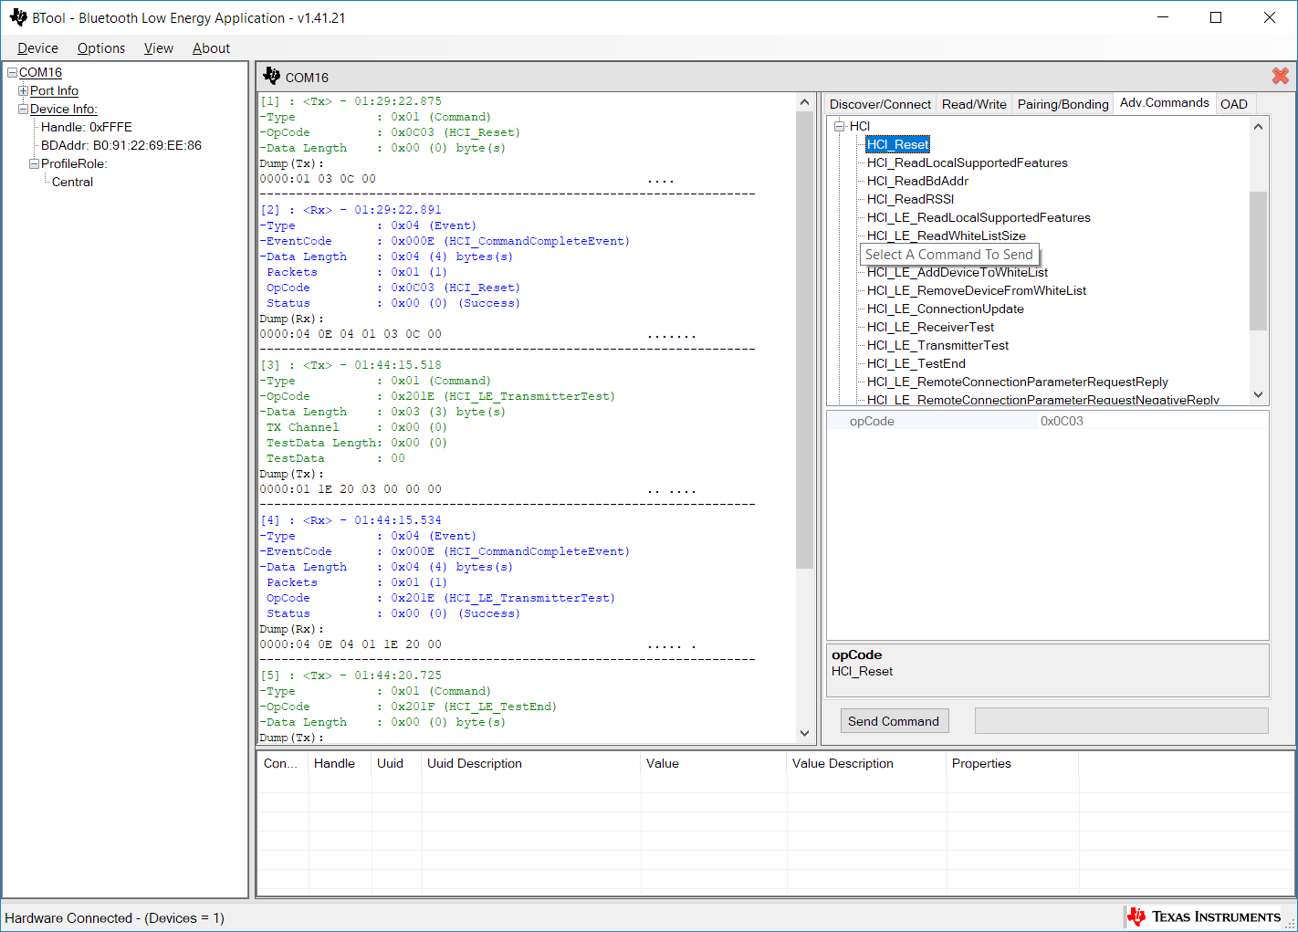The width and height of the screenshot is (1298, 932).
Task: Click the opCode property value 0x0C03
Action: coord(1062,421)
